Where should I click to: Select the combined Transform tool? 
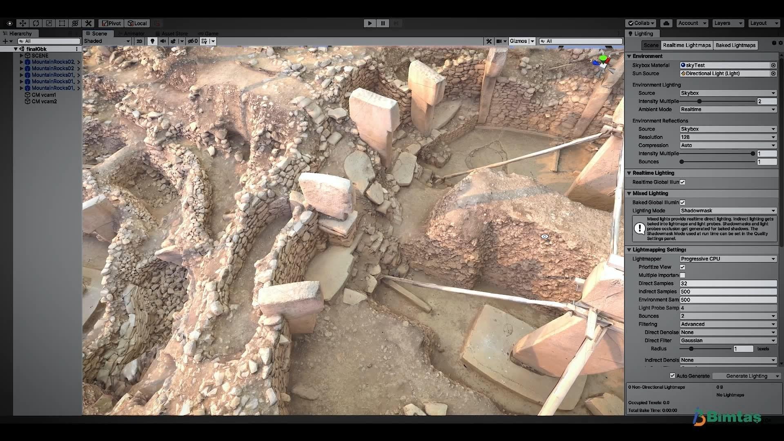(75, 23)
